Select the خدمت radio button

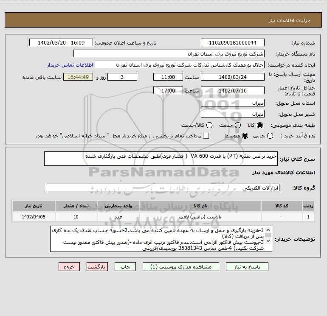238,125
